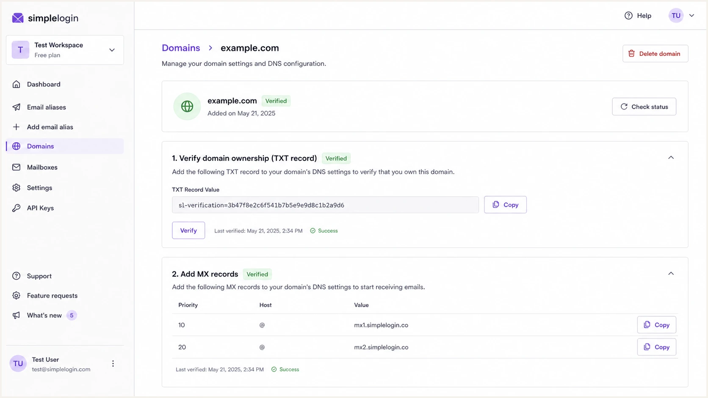Viewport: 708px width, 398px height.
Task: Open the three-dot menu beside Test User
Action: click(113, 363)
